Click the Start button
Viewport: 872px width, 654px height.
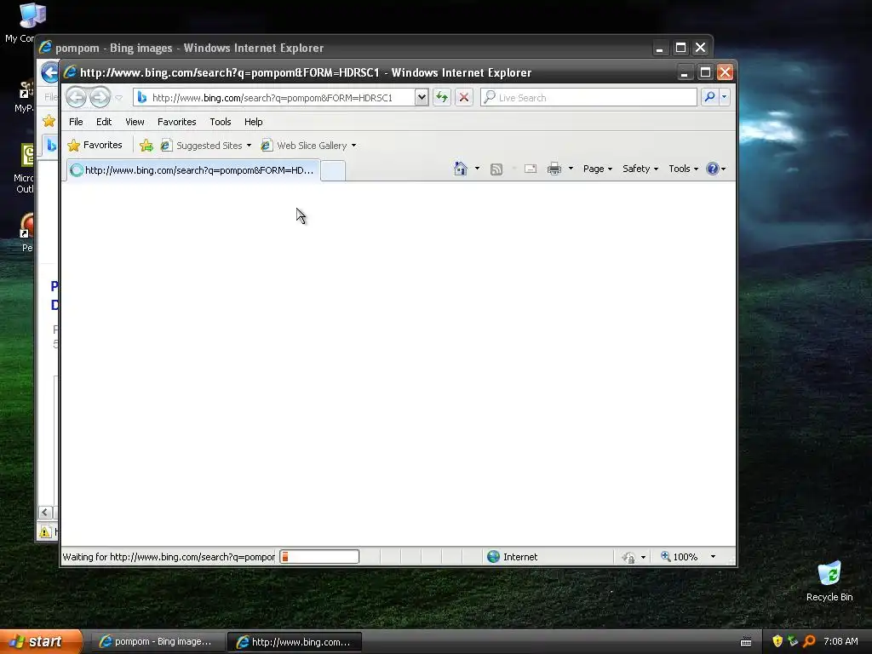coord(41,642)
